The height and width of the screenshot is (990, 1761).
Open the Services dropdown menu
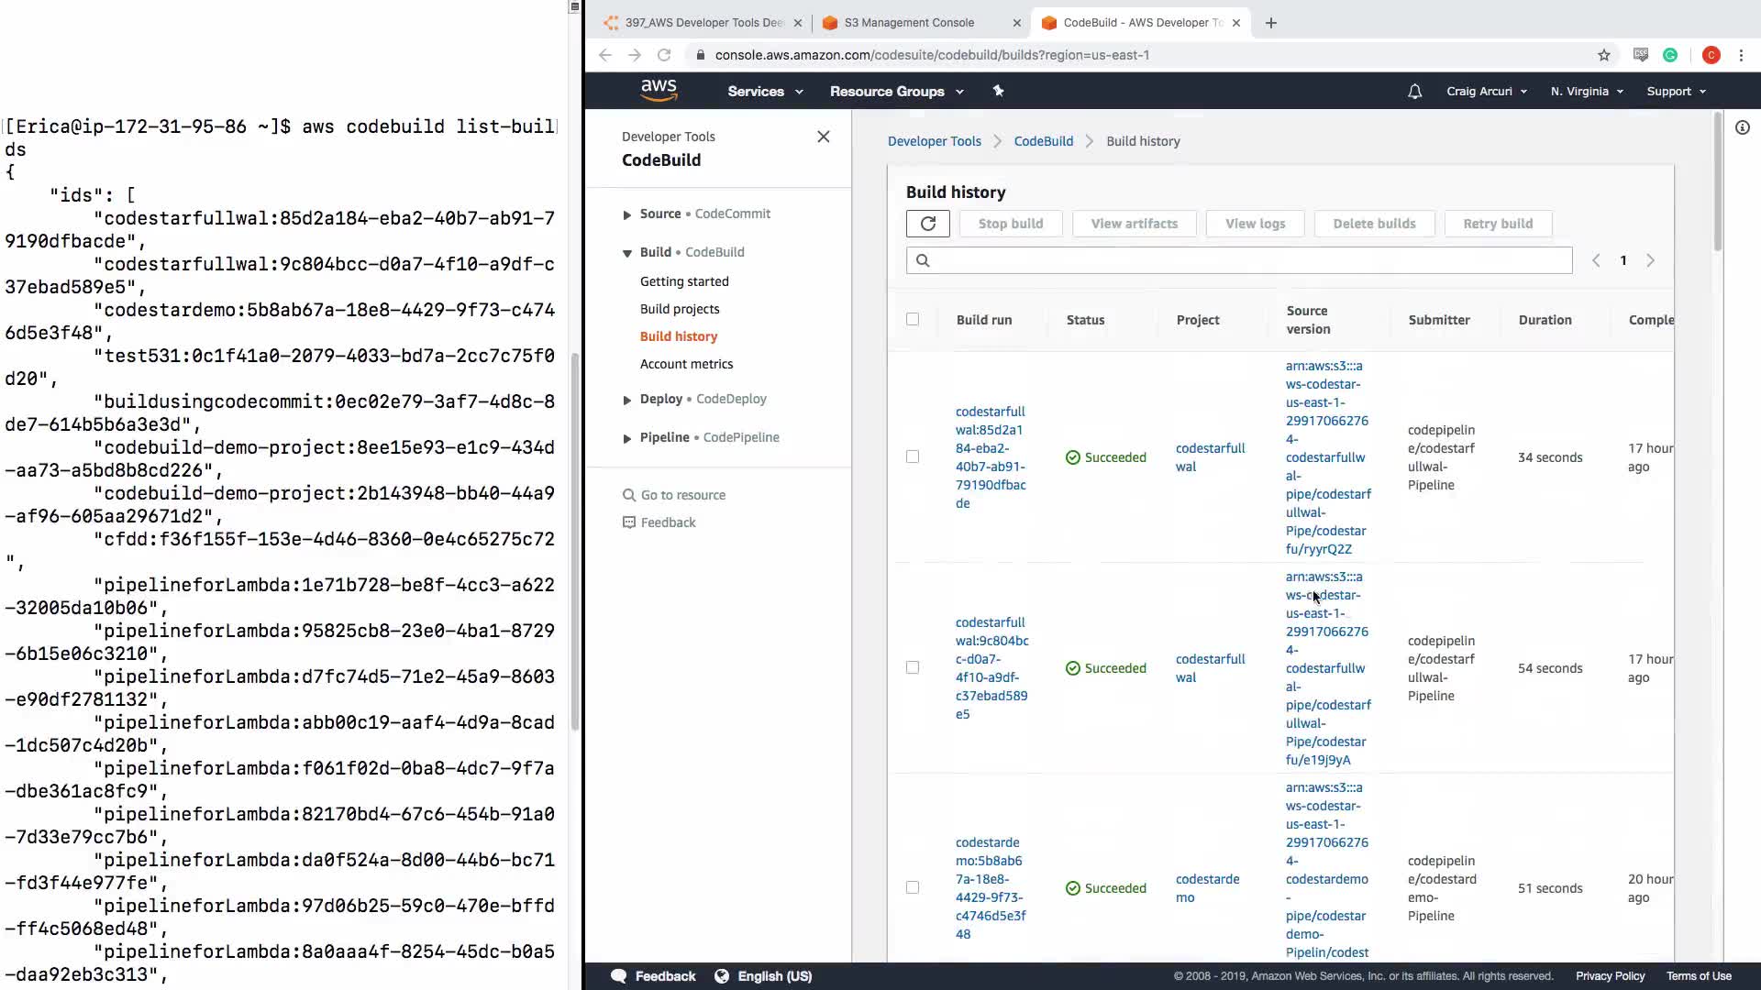pyautogui.click(x=765, y=92)
